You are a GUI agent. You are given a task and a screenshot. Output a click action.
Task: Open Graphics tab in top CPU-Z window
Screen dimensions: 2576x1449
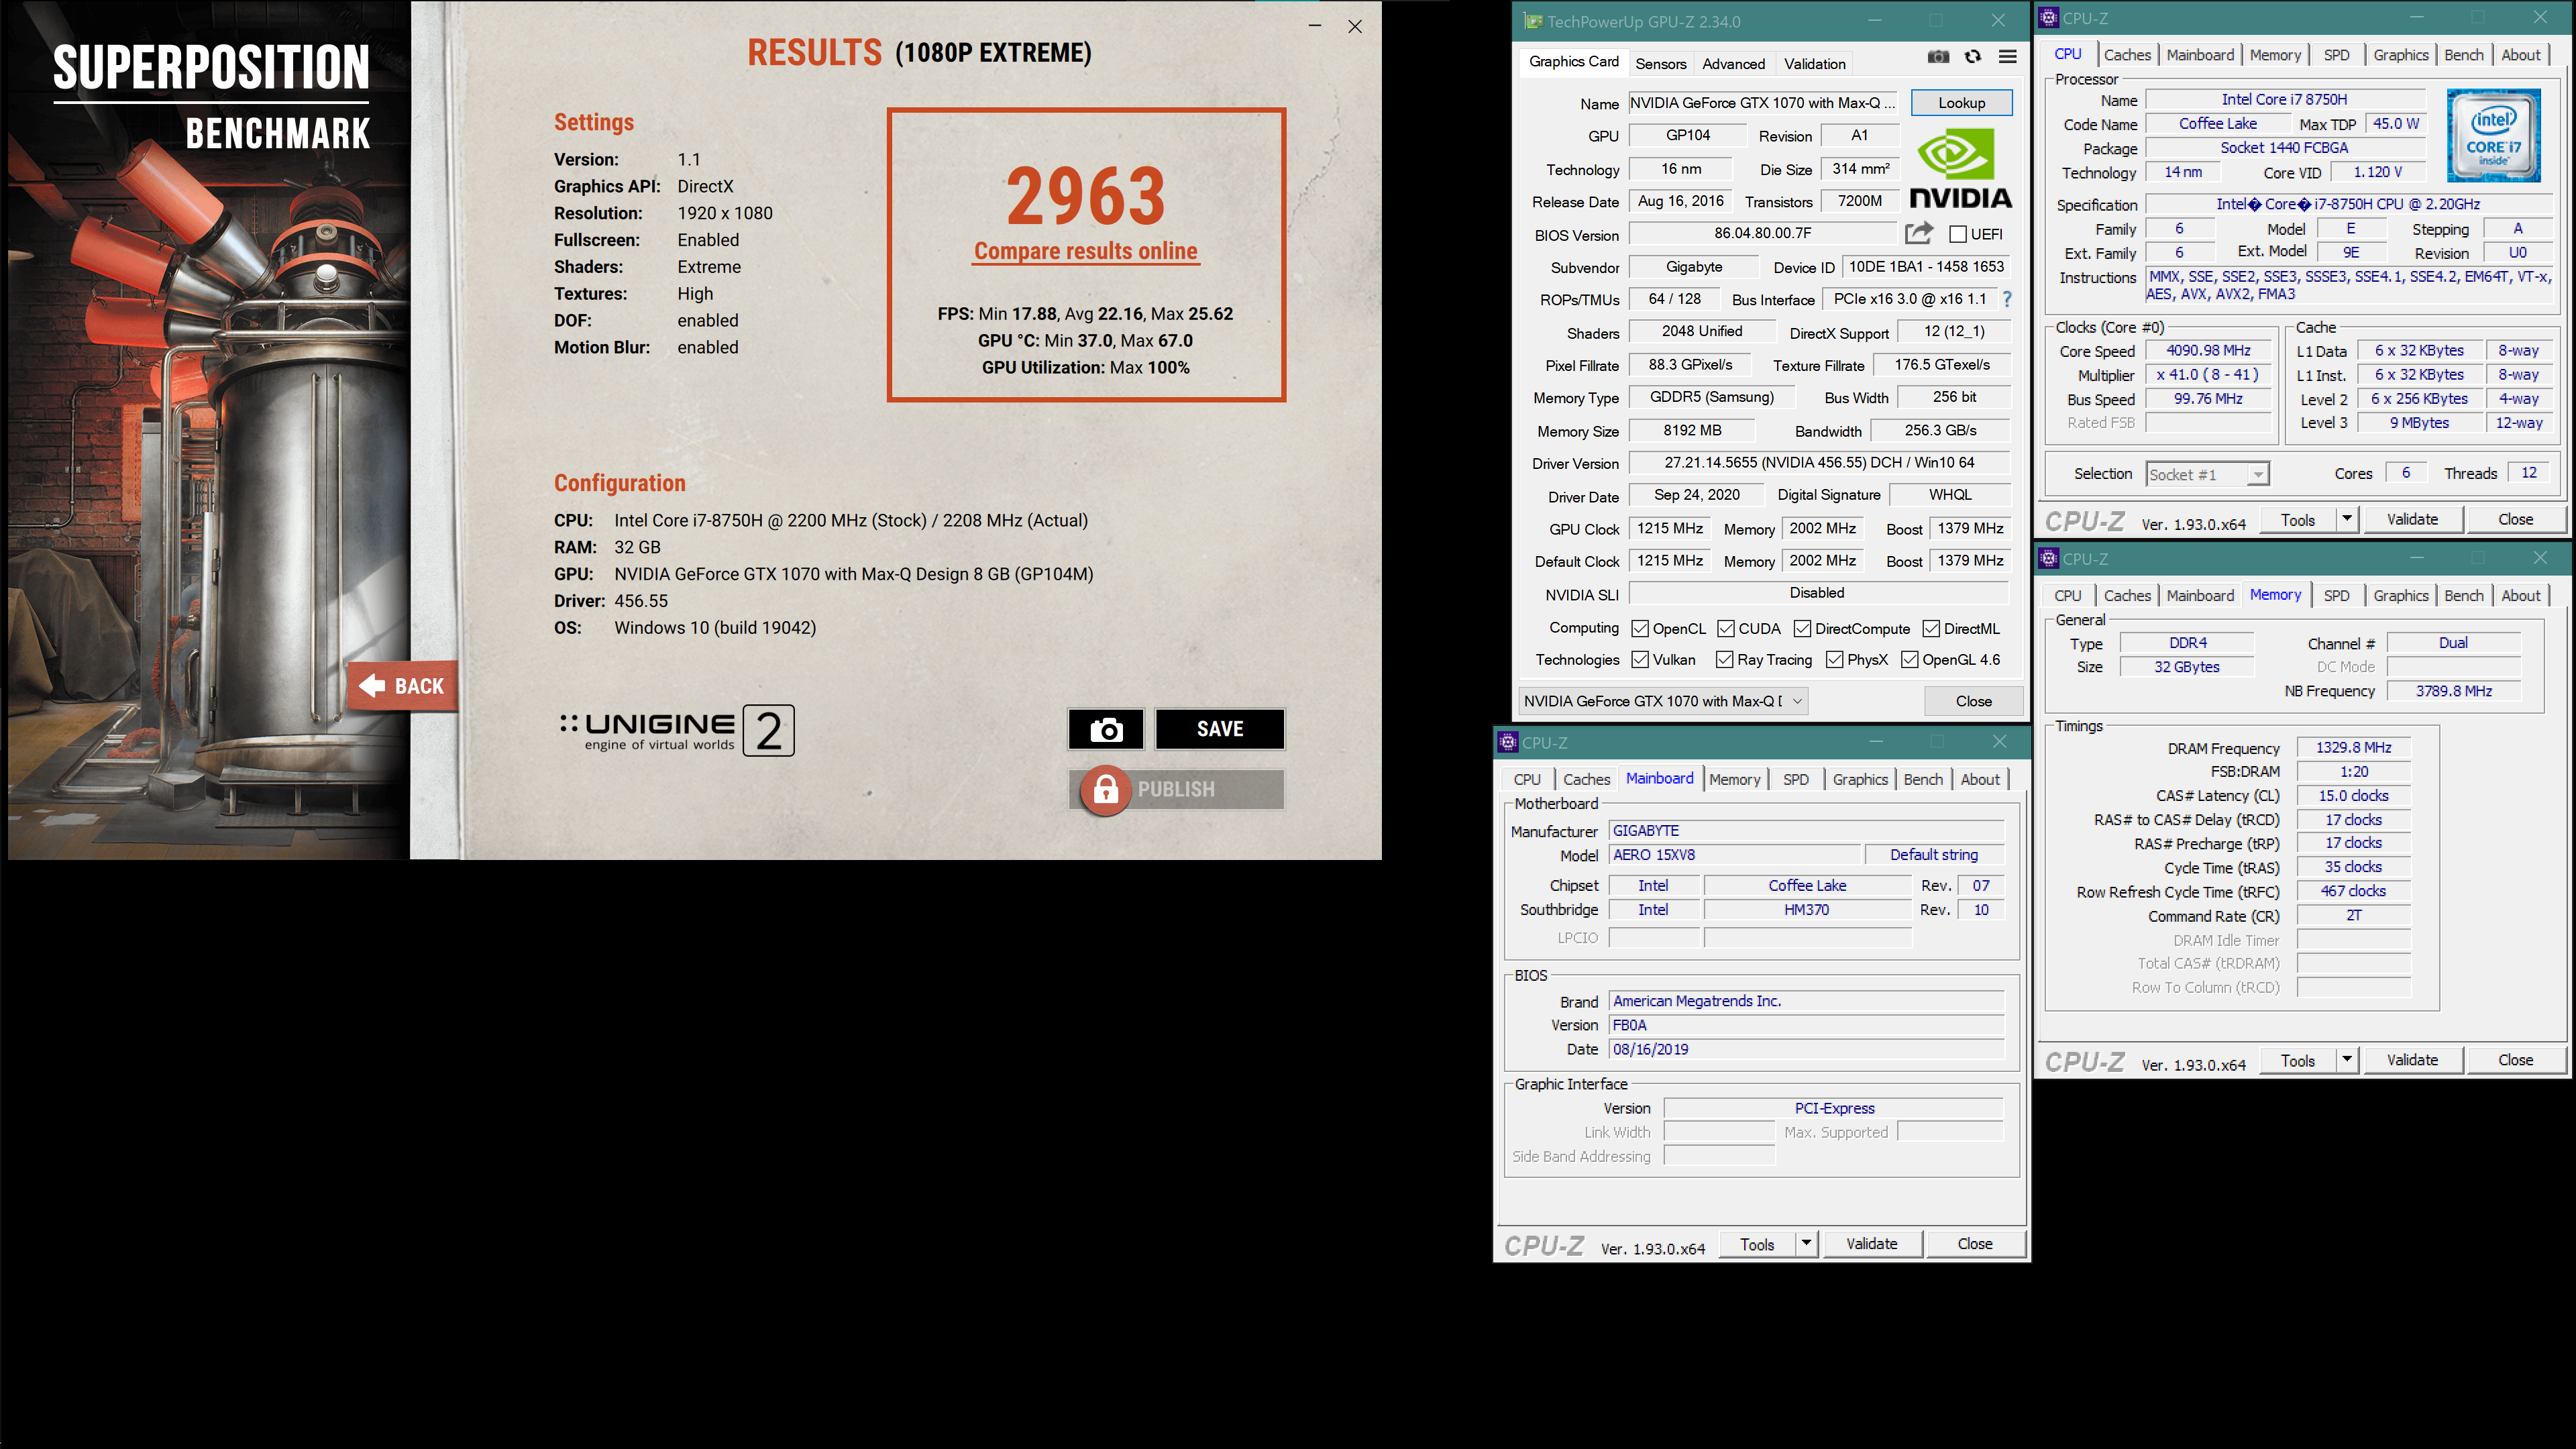point(2400,55)
